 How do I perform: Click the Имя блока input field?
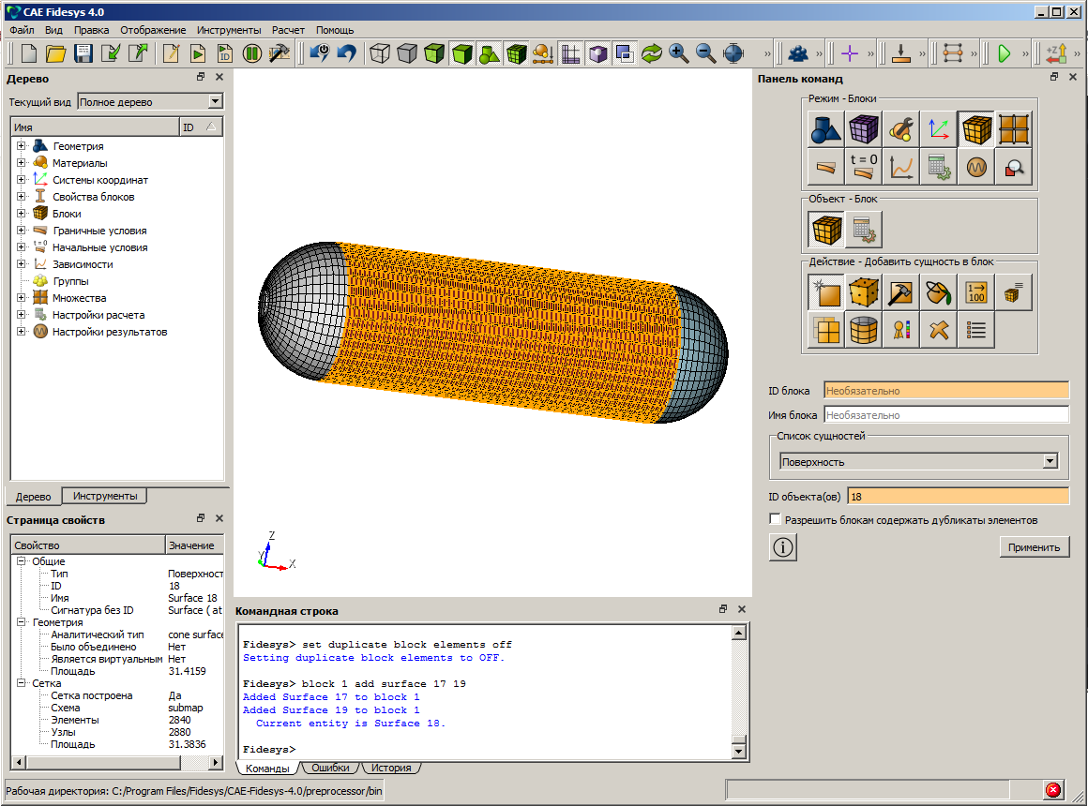(946, 415)
